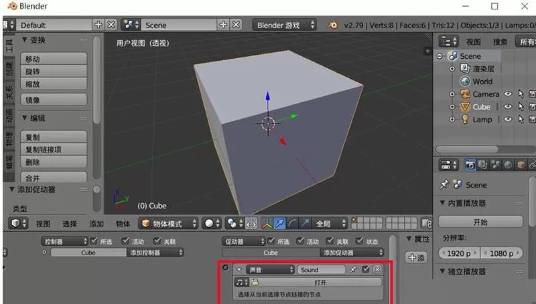
Task: Select the scale manipulator icon
Action: [306, 224]
